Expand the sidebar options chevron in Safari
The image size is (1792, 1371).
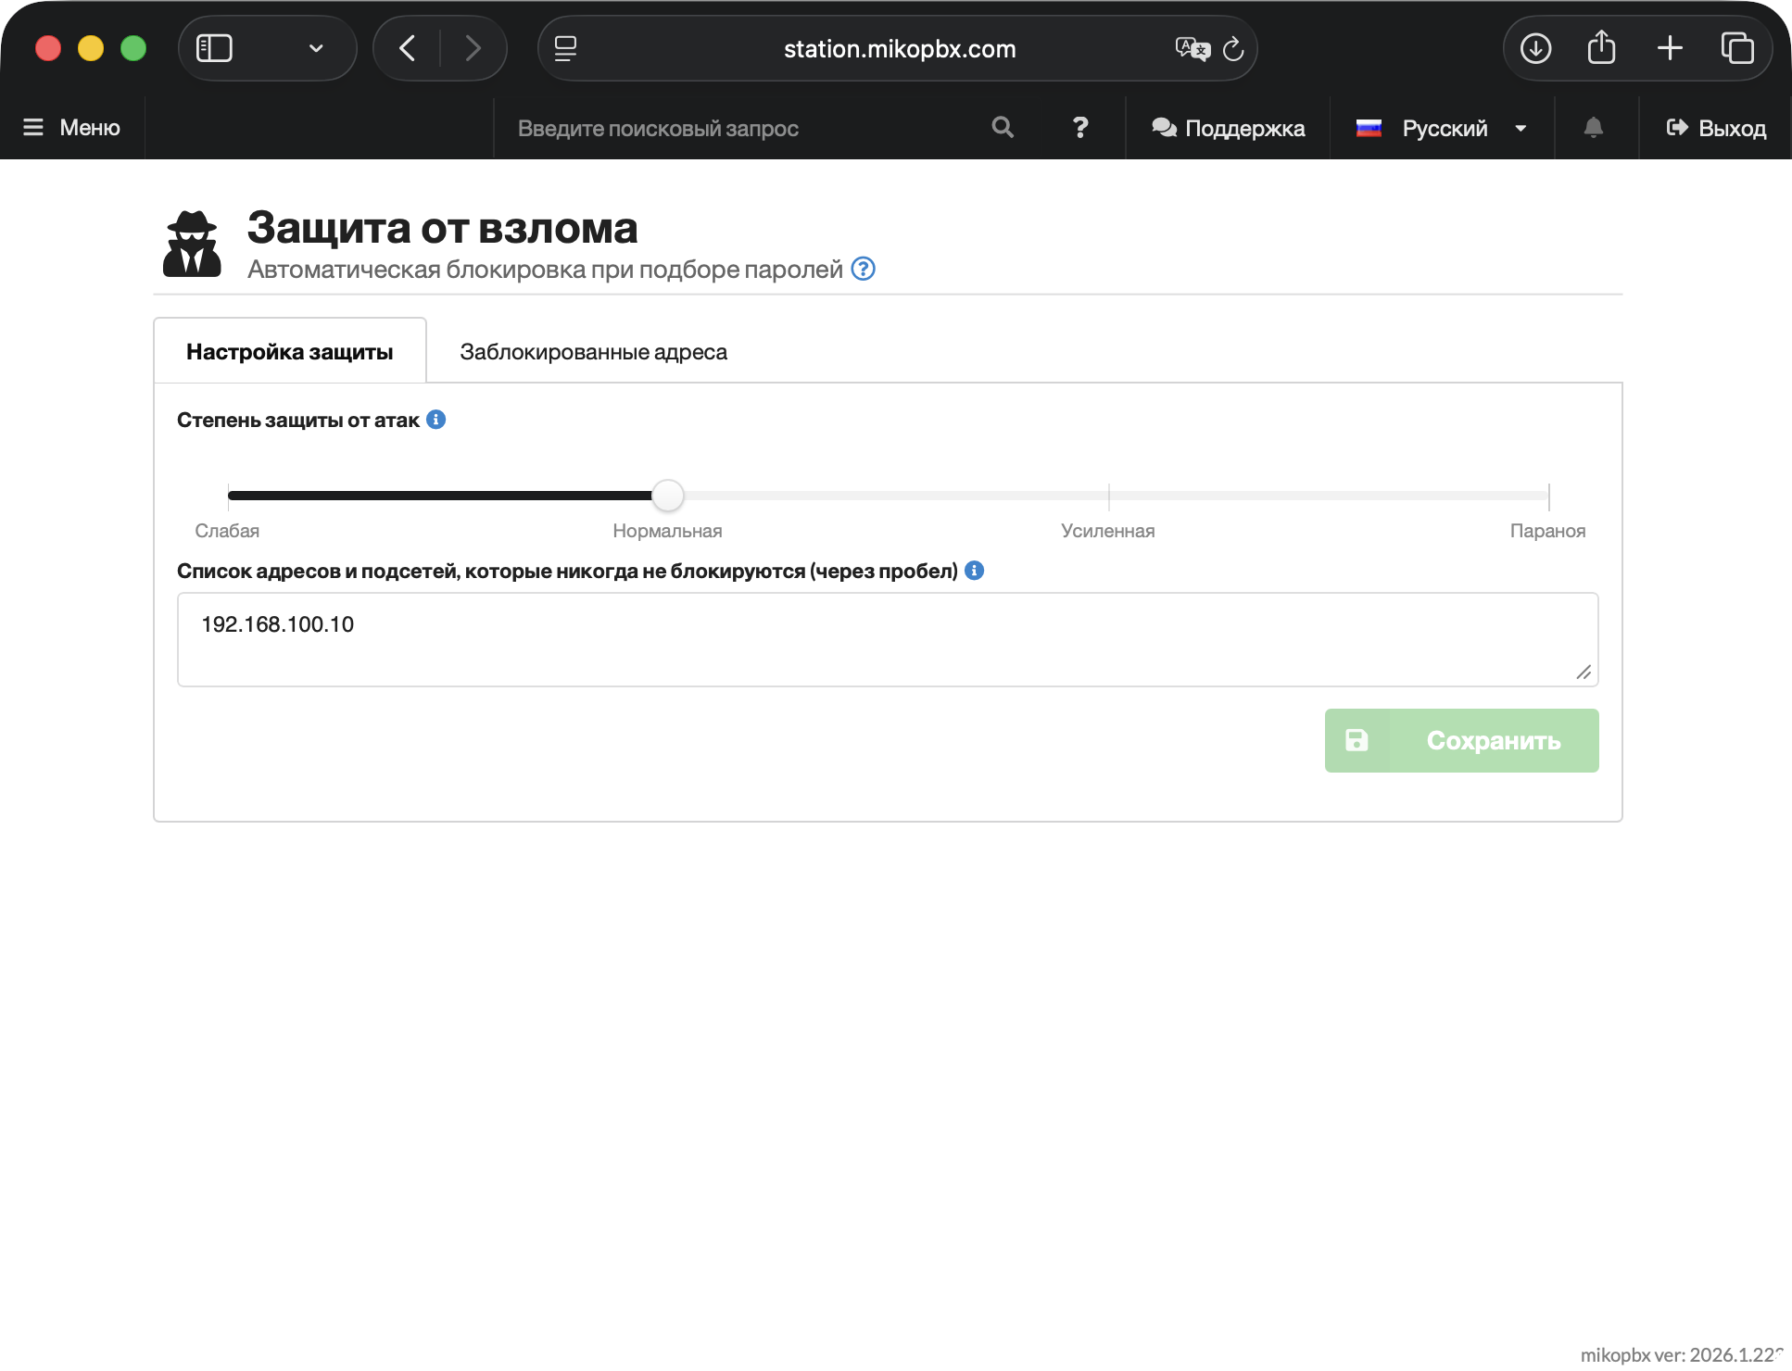[316, 48]
